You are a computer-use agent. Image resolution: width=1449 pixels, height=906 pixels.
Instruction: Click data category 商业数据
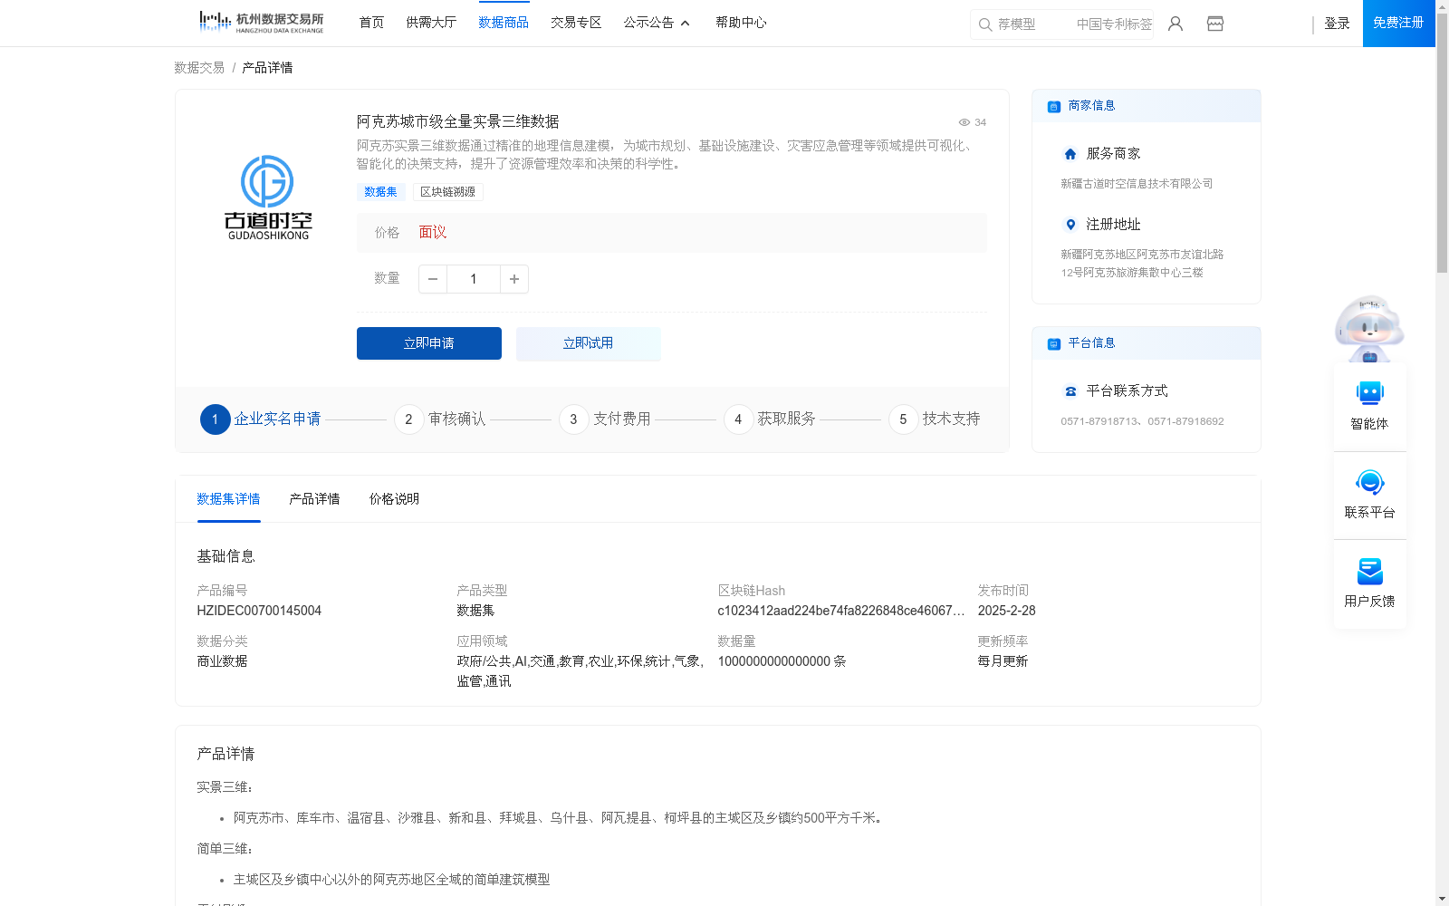[222, 661]
